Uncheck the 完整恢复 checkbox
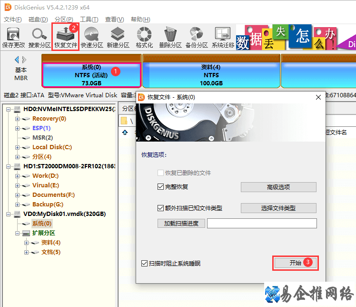The image size is (356, 307). (161, 187)
